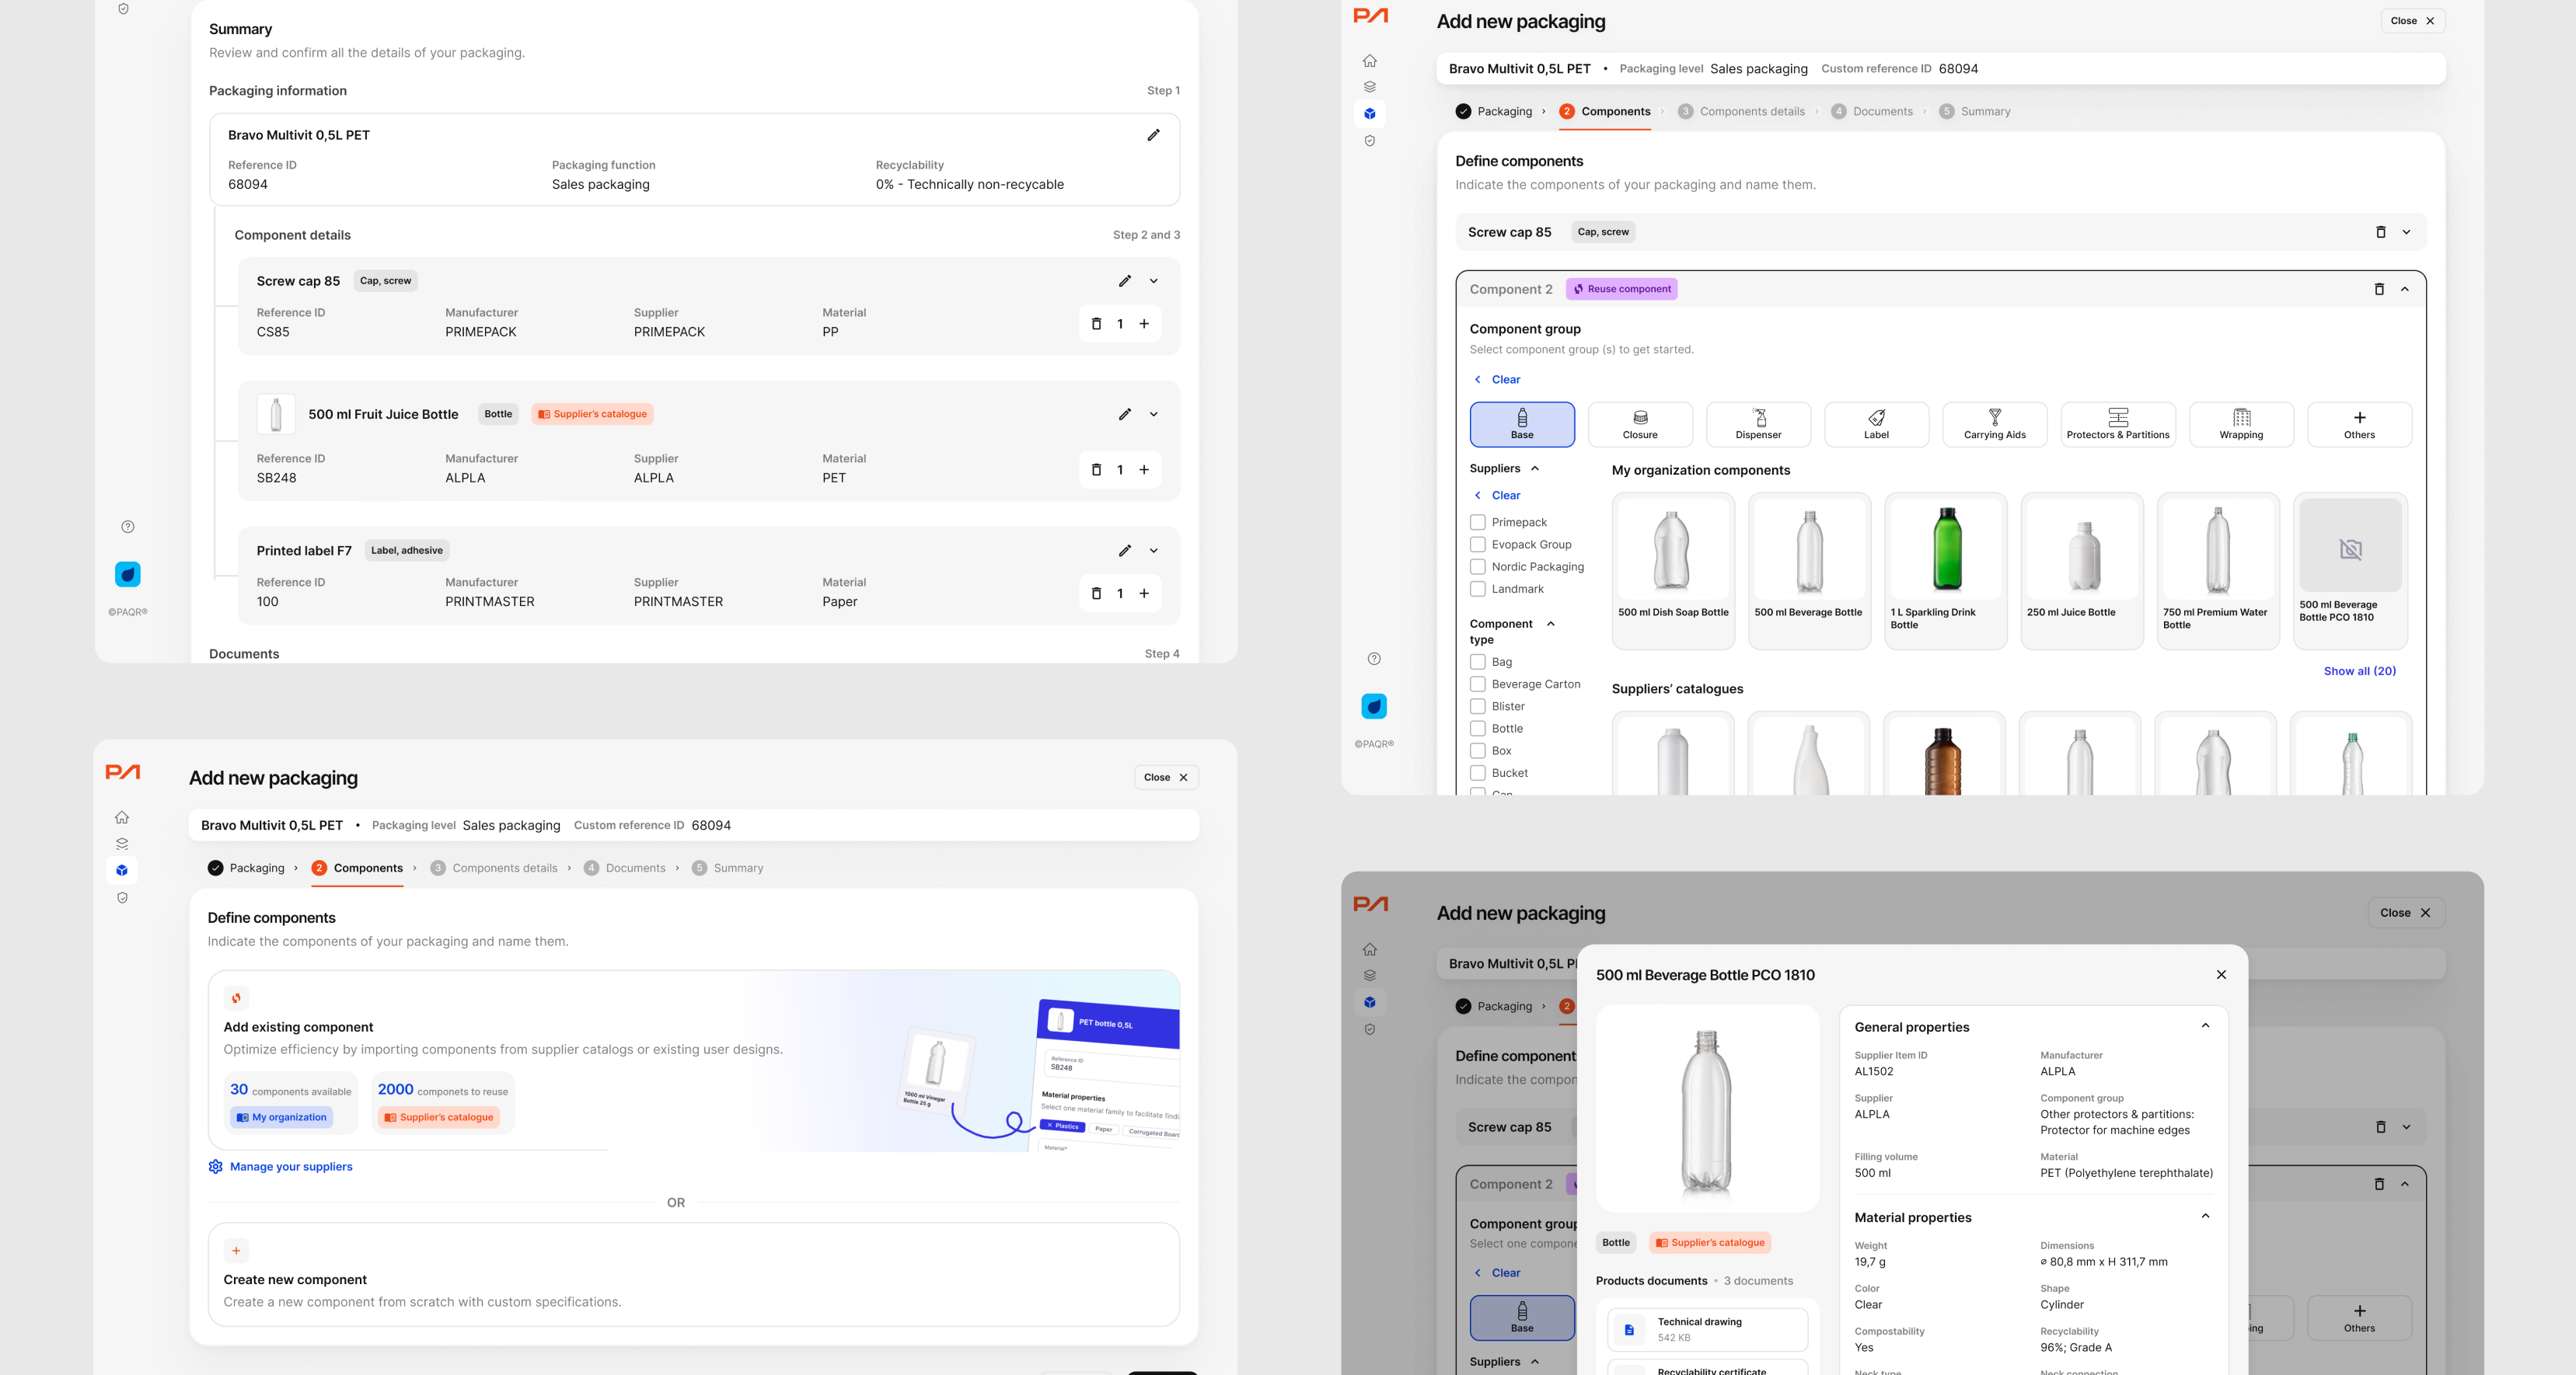Expand Screw cap 85 details in summary
2576x1375 pixels.
tap(1153, 280)
